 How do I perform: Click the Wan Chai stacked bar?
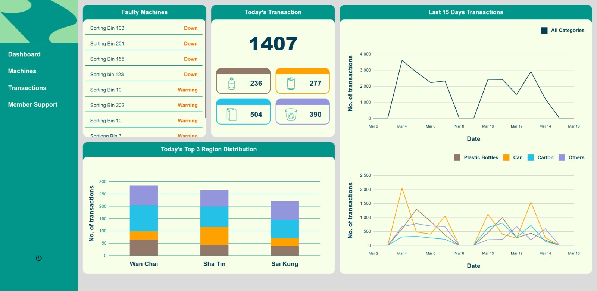(144, 220)
